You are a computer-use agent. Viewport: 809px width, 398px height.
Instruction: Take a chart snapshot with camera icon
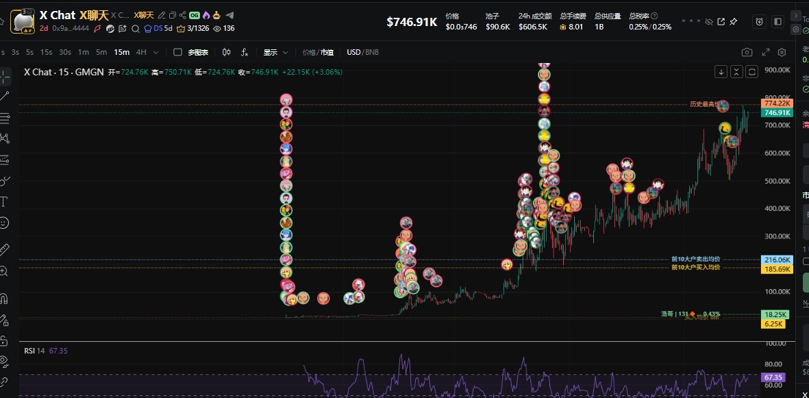(x=747, y=52)
